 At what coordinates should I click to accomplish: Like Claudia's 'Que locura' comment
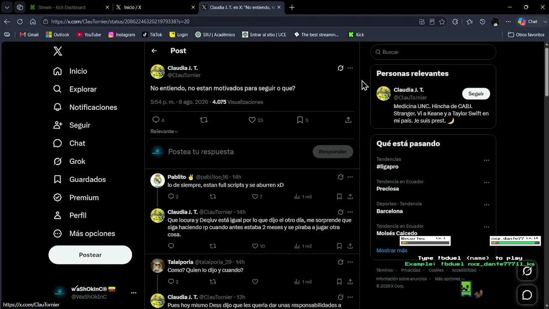pyautogui.click(x=255, y=246)
